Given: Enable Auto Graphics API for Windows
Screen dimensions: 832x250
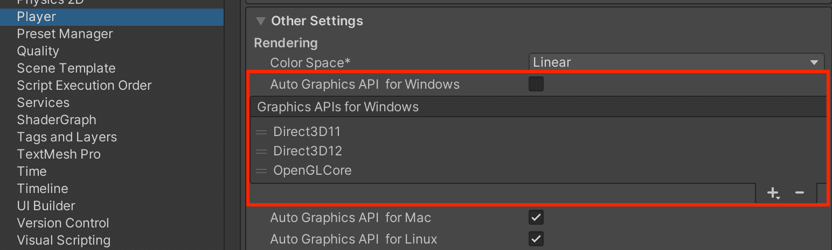Looking at the screenshot, I should tap(536, 84).
